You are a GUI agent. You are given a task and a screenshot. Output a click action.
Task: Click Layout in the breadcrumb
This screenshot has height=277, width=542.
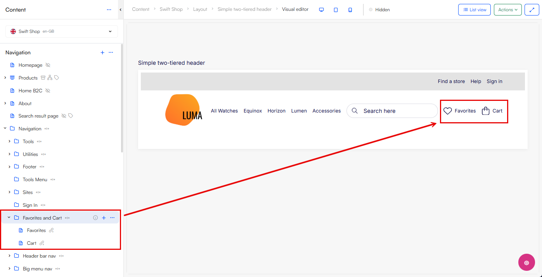click(200, 9)
